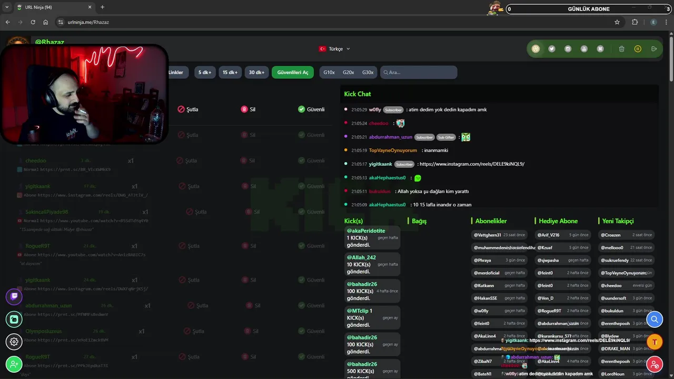Bookmark this page with star icon

617,22
